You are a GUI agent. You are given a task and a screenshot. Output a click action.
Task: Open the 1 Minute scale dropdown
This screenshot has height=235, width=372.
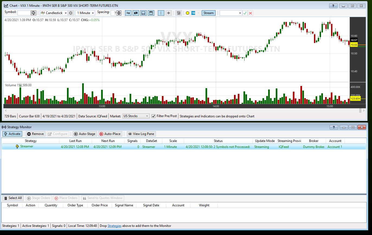tap(85, 13)
